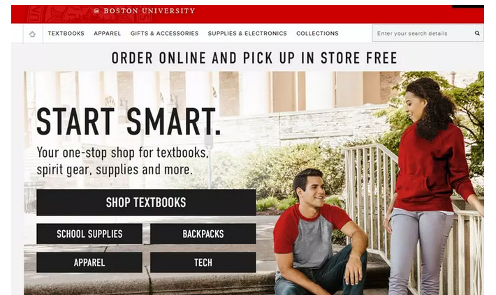The height and width of the screenshot is (295, 496).
Task: Open the Collections menu
Action: click(x=317, y=33)
